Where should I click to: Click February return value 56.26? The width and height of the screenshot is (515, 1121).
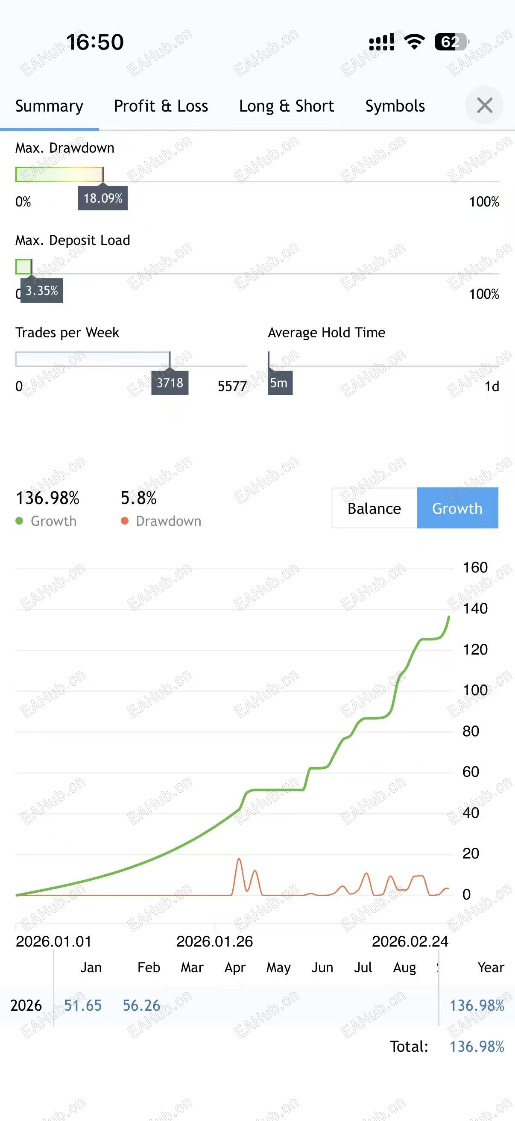coord(141,1005)
